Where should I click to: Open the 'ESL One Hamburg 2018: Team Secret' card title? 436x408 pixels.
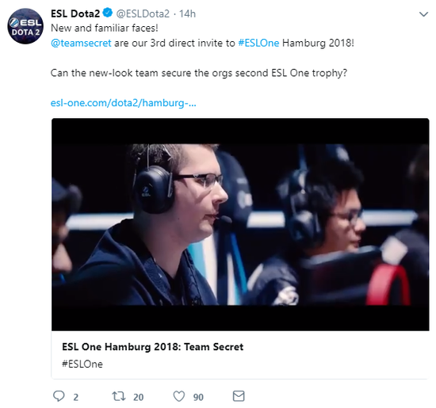(x=153, y=347)
